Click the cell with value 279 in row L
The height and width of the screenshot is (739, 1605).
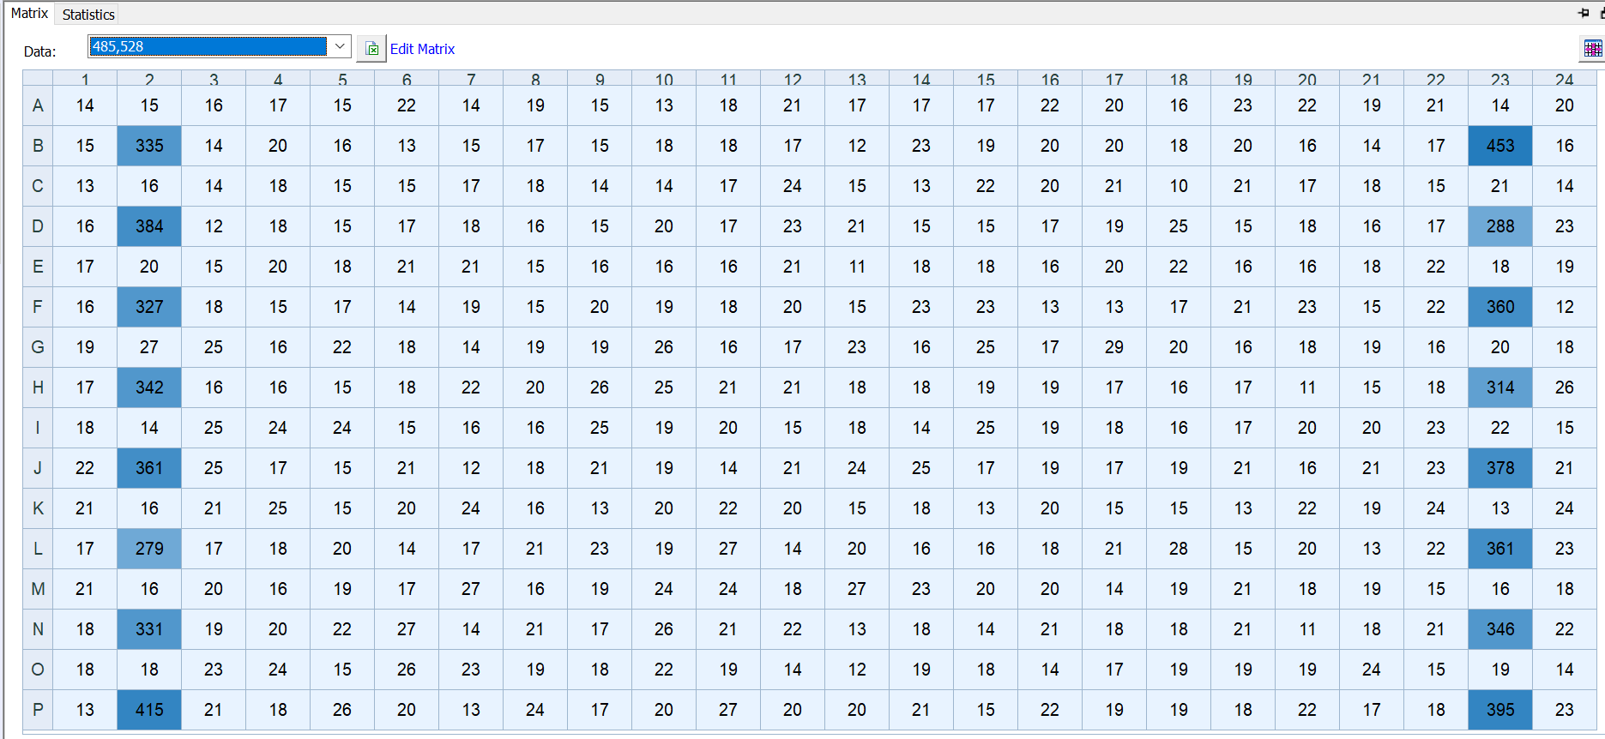pyautogui.click(x=149, y=549)
